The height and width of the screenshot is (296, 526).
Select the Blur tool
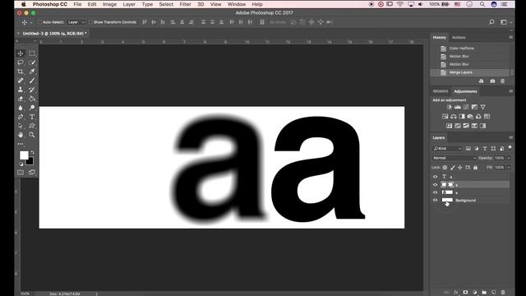pos(21,108)
